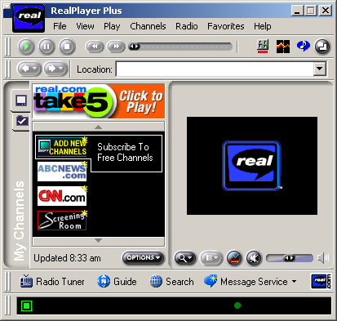Open the equalizer icon in toolbar
The height and width of the screenshot is (321, 337).
(263, 46)
